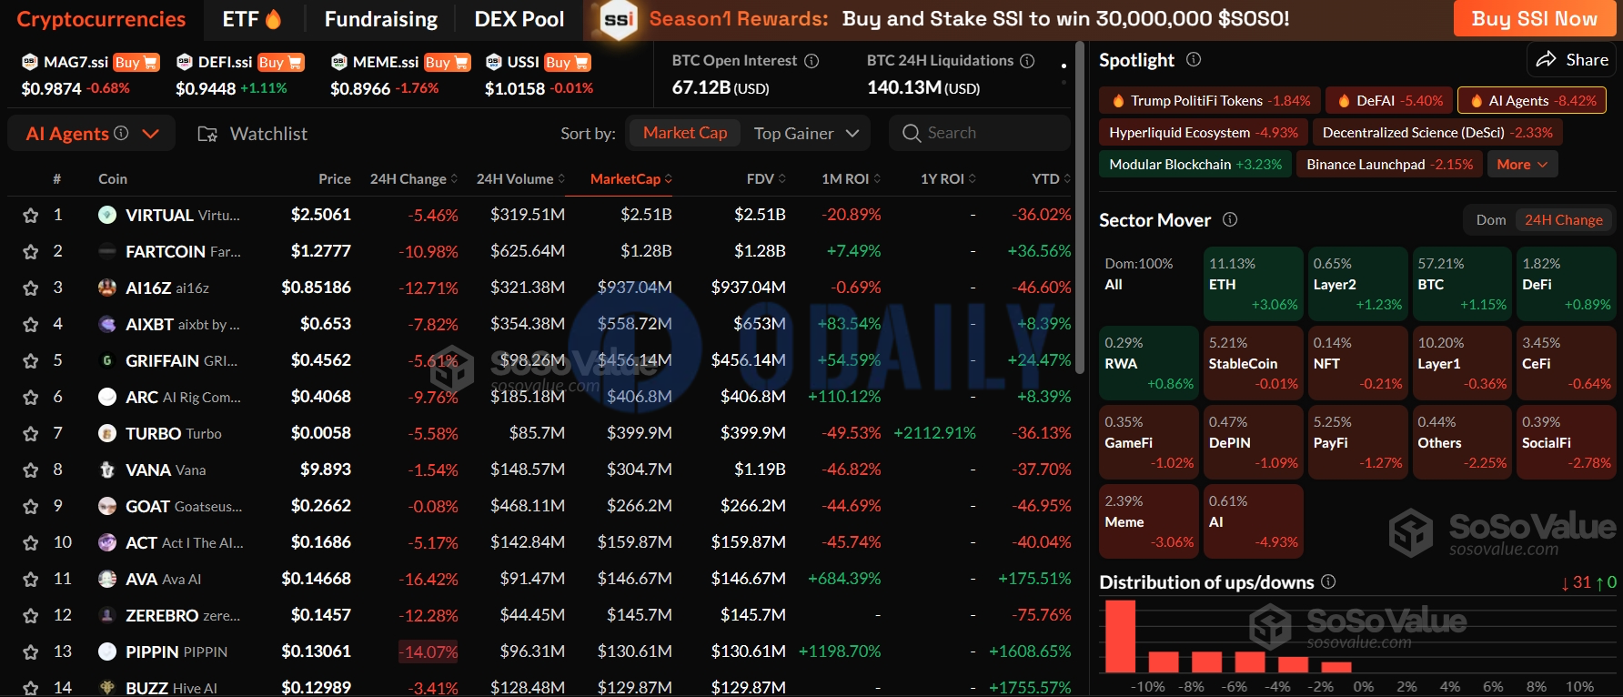Click the VANA coin logo icon
Viewport: 1623px width, 697px height.
click(107, 470)
